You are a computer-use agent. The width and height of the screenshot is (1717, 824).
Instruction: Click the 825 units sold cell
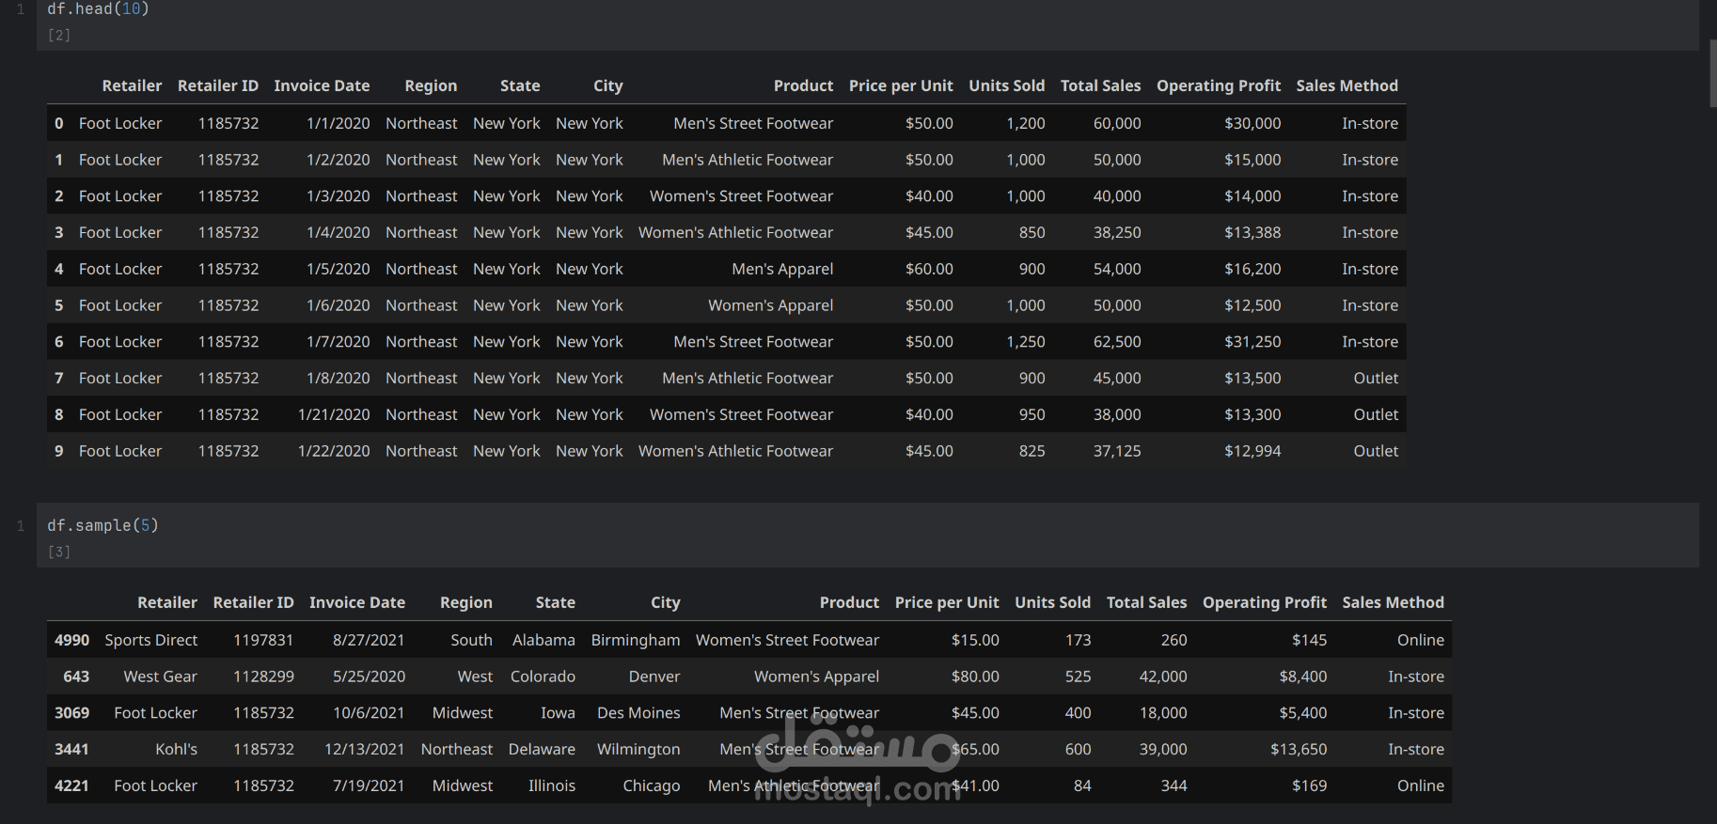coord(1032,451)
